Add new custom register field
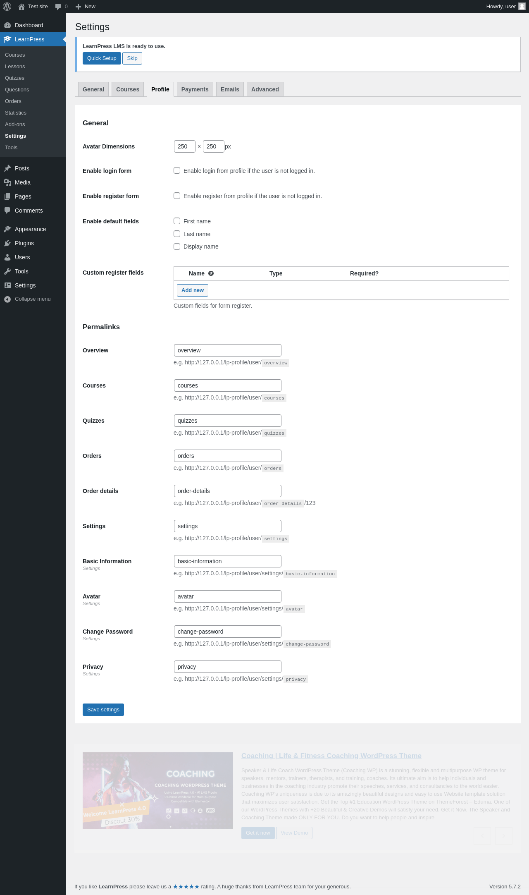The width and height of the screenshot is (529, 895). coord(193,290)
